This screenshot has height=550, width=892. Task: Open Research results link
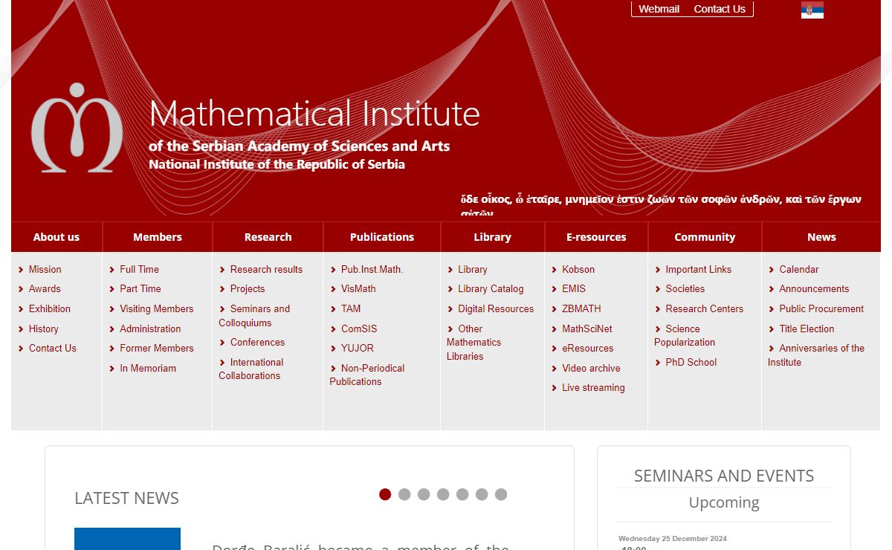[x=266, y=269]
